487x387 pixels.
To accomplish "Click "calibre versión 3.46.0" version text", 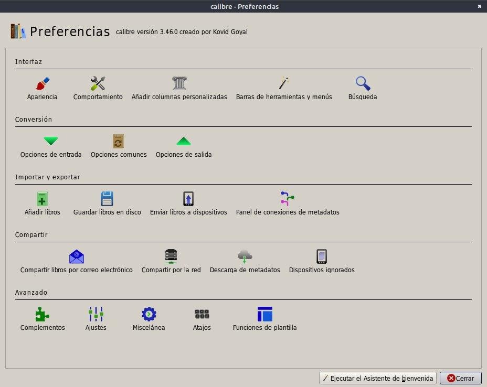I will point(146,32).
